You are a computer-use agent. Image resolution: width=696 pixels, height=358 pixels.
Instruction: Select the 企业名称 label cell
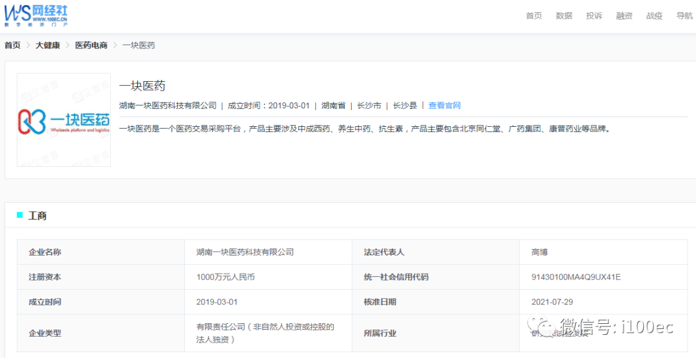pyautogui.click(x=101, y=252)
